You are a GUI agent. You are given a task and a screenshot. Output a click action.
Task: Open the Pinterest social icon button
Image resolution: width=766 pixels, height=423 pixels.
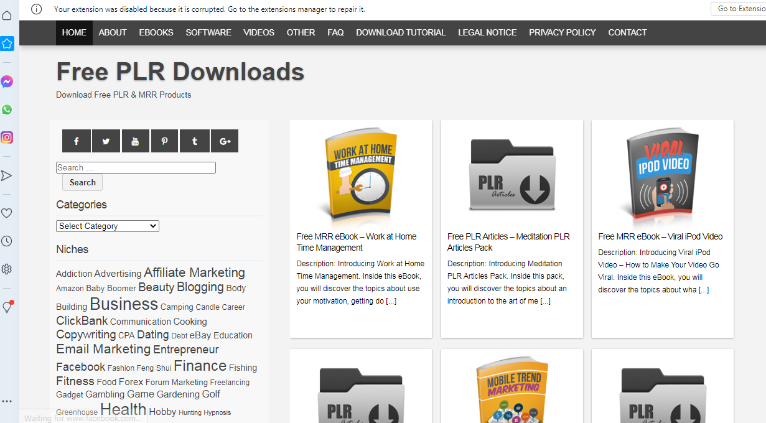(x=164, y=141)
